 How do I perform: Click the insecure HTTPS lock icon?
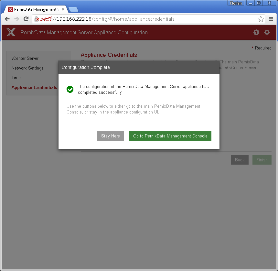[37, 19]
